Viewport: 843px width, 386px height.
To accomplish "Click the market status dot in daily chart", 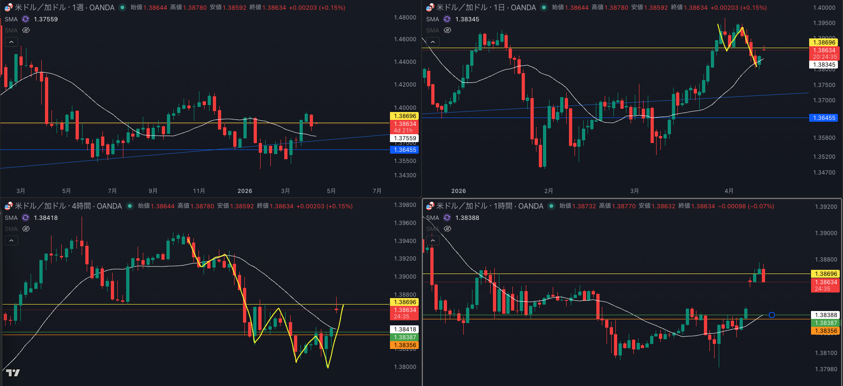I will [x=544, y=7].
